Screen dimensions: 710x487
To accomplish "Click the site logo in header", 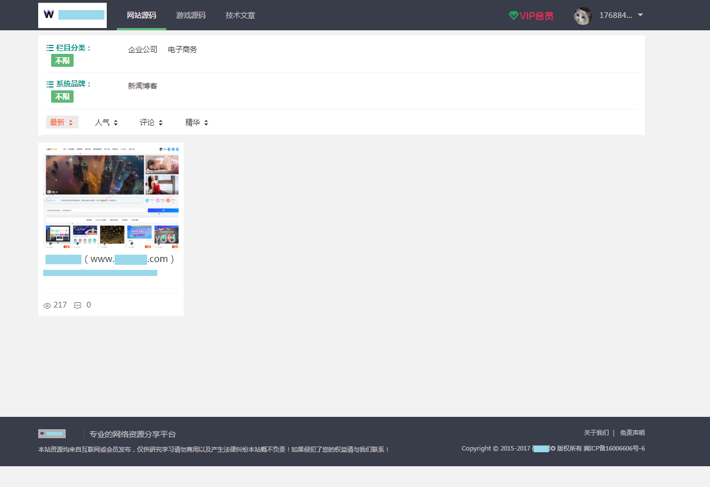I will 72,15.
